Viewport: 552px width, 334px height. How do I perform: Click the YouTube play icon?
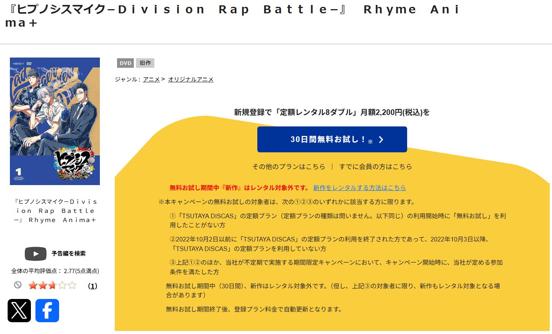point(35,254)
